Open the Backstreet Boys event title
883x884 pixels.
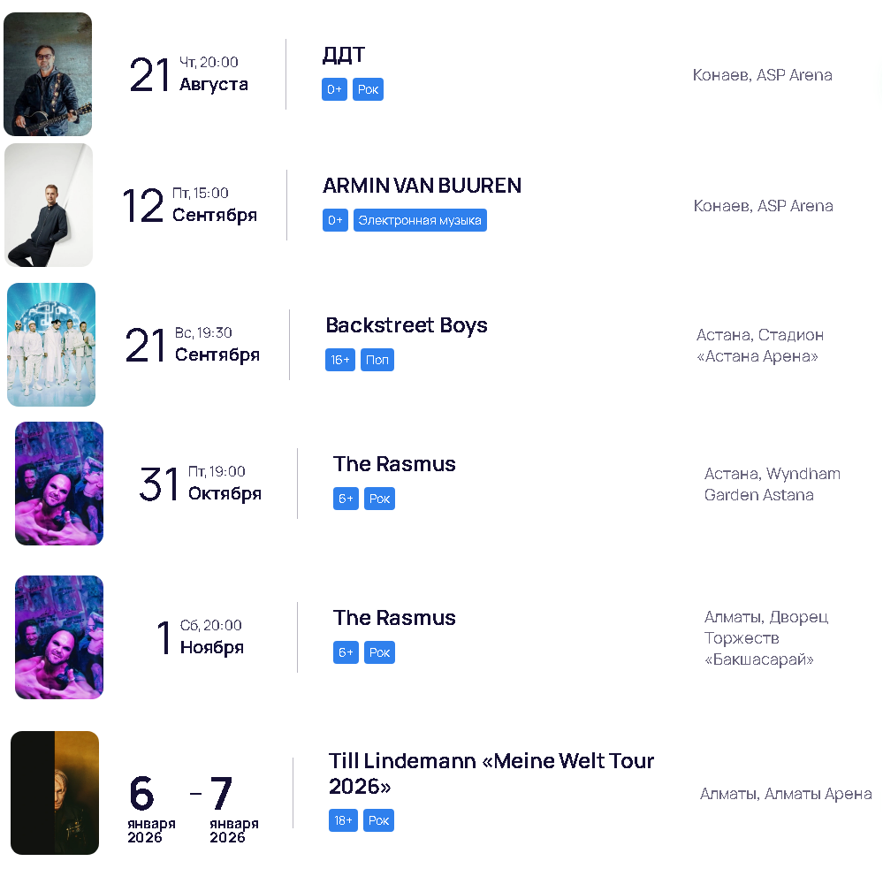(x=407, y=325)
